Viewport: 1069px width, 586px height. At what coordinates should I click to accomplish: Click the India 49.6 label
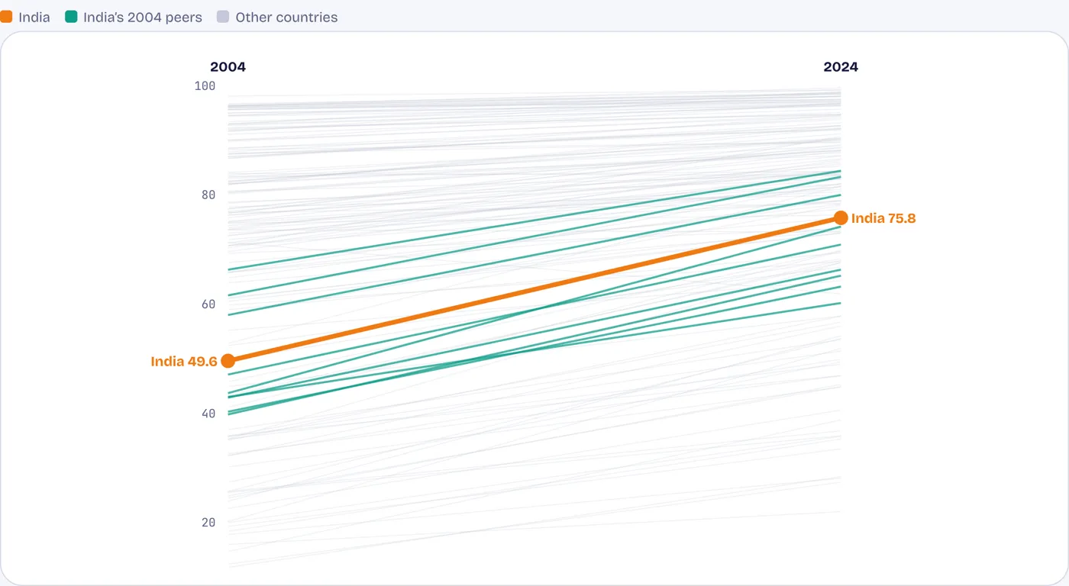(x=184, y=362)
